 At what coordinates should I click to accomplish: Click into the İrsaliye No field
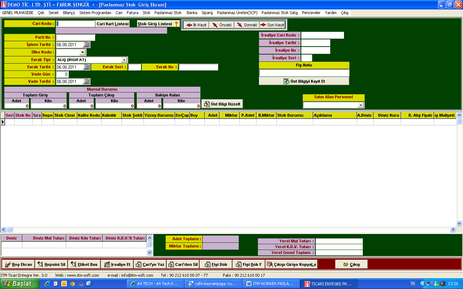pyautogui.click(x=316, y=51)
